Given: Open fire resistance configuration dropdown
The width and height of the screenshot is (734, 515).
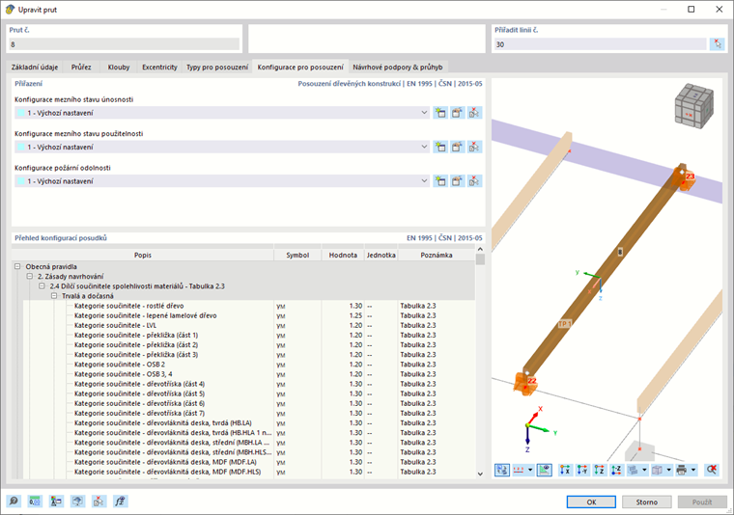Looking at the screenshot, I should point(424,181).
